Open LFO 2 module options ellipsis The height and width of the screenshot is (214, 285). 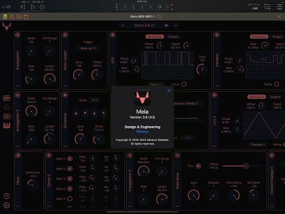pos(214,146)
